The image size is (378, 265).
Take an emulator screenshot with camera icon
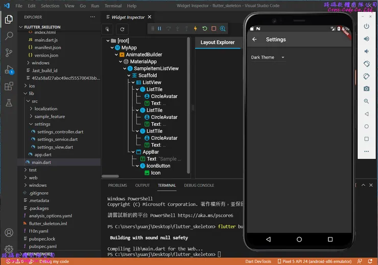pyautogui.click(x=366, y=89)
